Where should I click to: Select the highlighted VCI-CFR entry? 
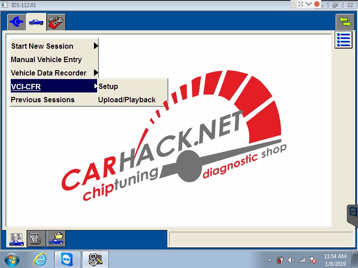[54, 86]
